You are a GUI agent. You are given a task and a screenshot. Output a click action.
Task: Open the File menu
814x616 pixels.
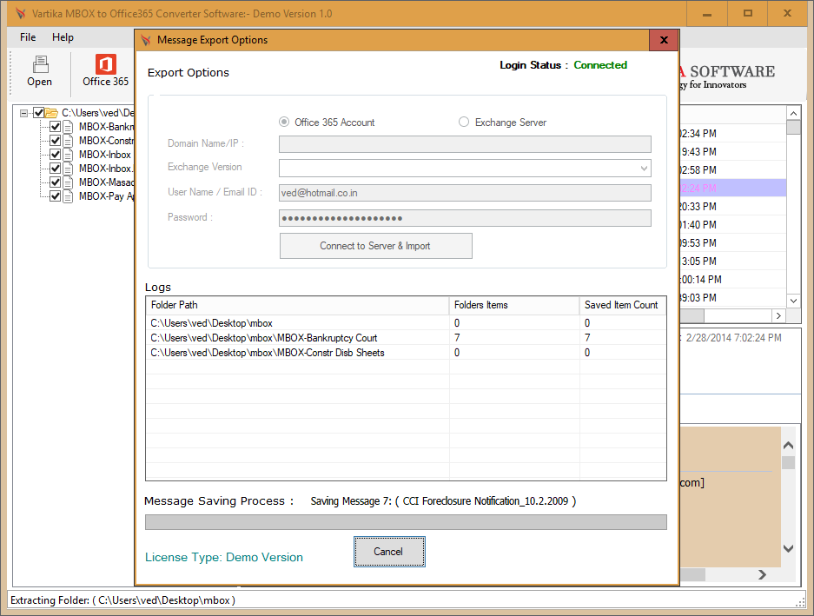[x=28, y=37]
